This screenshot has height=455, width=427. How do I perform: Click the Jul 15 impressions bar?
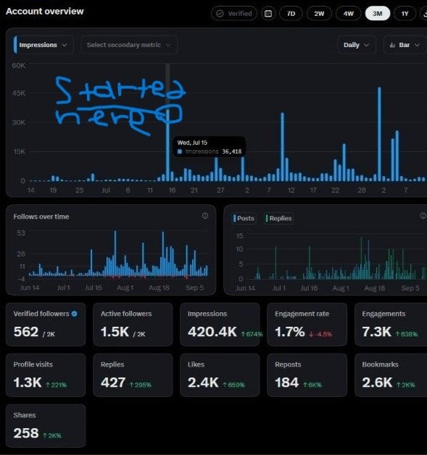(x=167, y=145)
